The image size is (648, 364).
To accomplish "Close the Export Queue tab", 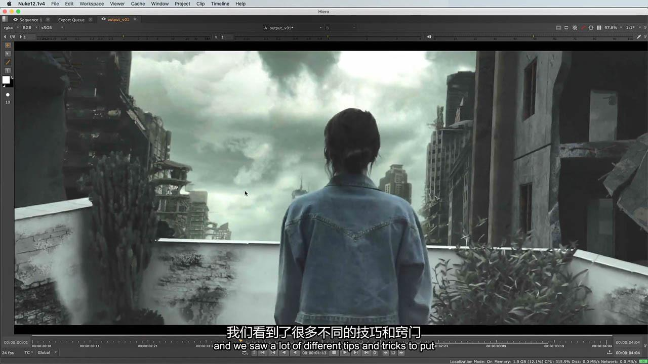I will pos(91,20).
